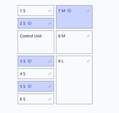Select the 4 S locker label

[x=23, y=74]
